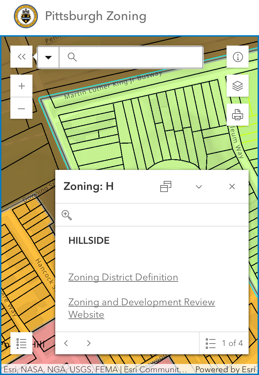The height and width of the screenshot is (375, 259).
Task: Open the information details button
Action: (238, 57)
